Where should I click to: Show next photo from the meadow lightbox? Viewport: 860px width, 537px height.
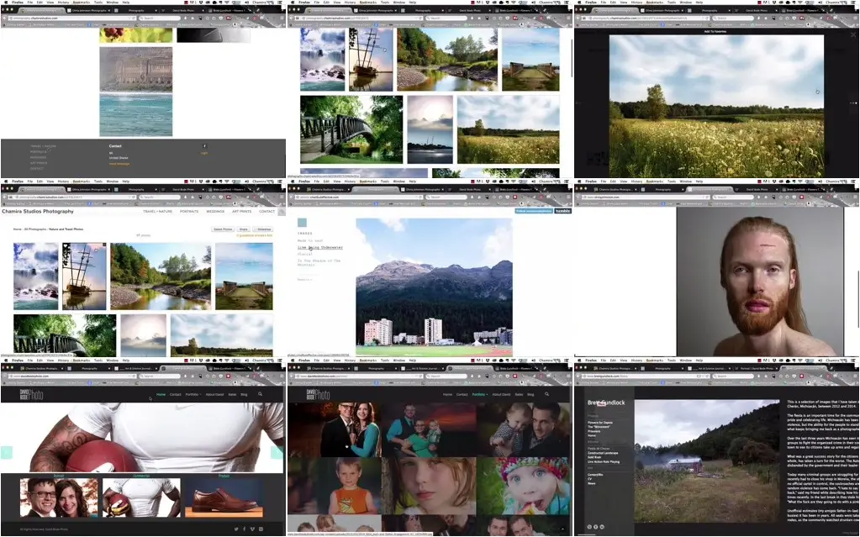pyautogui.click(x=853, y=103)
